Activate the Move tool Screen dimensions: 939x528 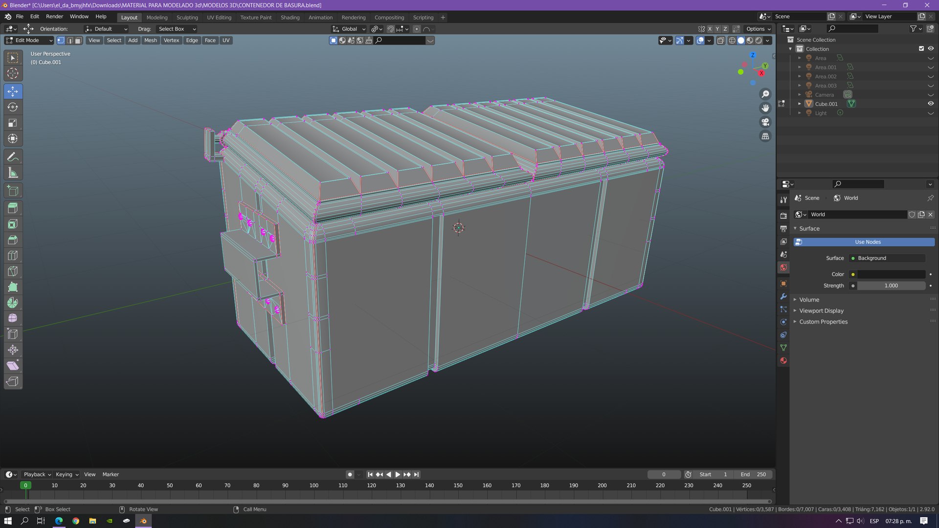pyautogui.click(x=13, y=91)
